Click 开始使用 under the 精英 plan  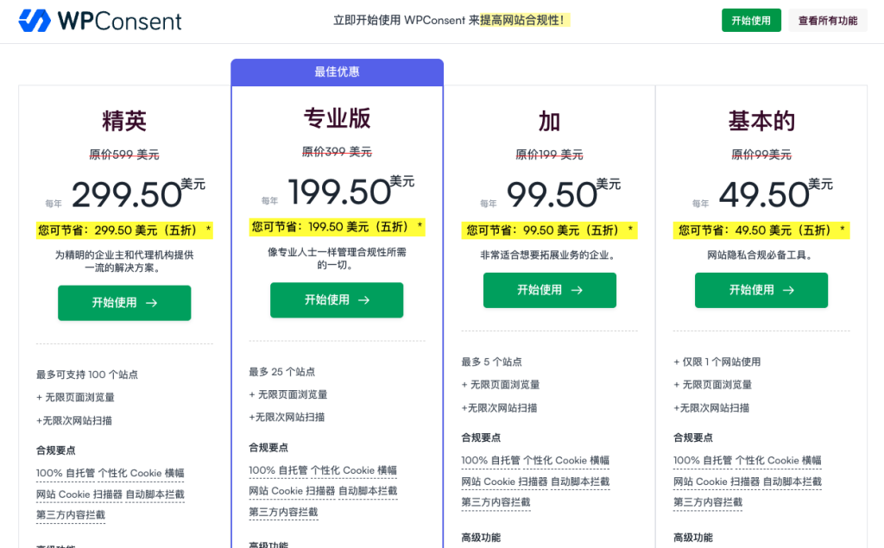[124, 303]
